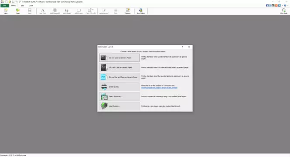Open the NCH Suite icon

283,11
